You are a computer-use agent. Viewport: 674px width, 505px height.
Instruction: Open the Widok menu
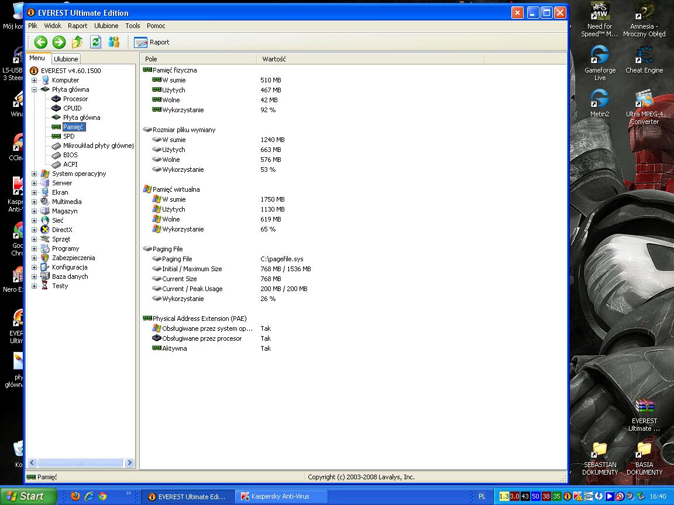(53, 26)
